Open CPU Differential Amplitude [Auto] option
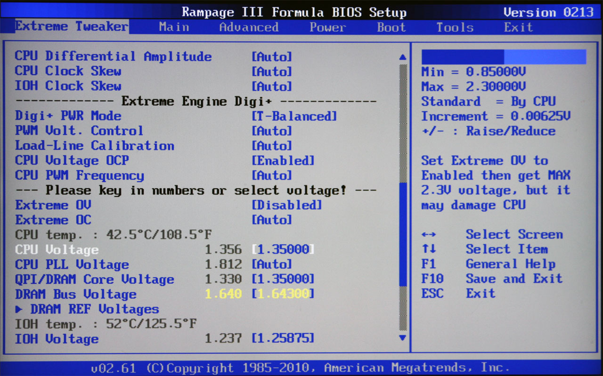The image size is (603, 376). point(272,57)
